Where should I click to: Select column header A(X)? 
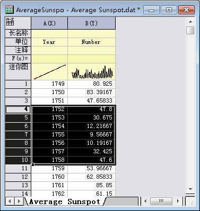tap(49, 23)
